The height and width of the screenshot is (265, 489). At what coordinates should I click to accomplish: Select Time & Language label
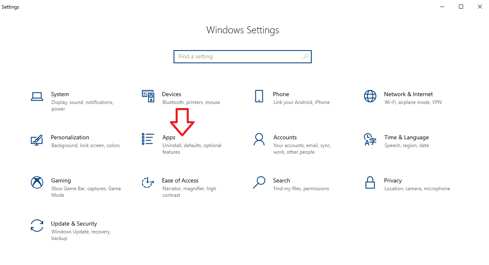[x=406, y=138]
